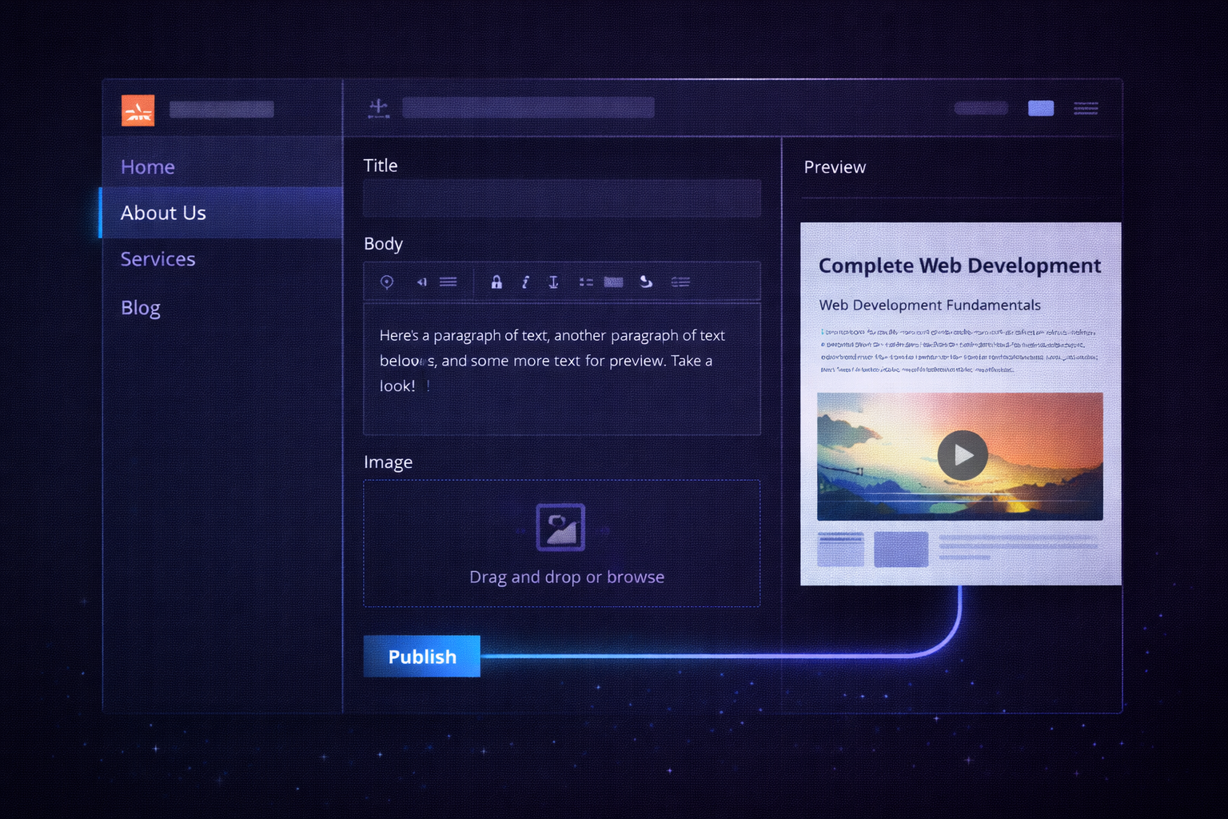Click the crosshair move icon beside the search bar
Image resolution: width=1228 pixels, height=819 pixels.
click(x=379, y=107)
